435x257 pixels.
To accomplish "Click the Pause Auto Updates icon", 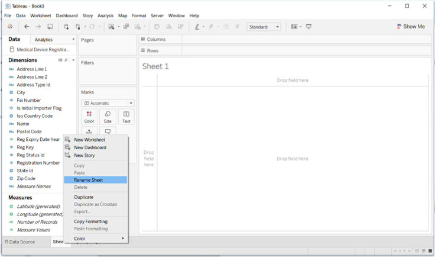I will [78, 27].
